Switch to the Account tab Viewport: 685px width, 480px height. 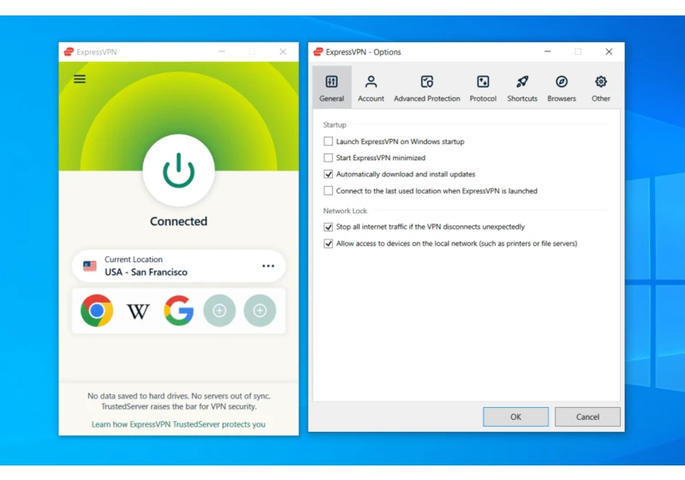[371, 87]
